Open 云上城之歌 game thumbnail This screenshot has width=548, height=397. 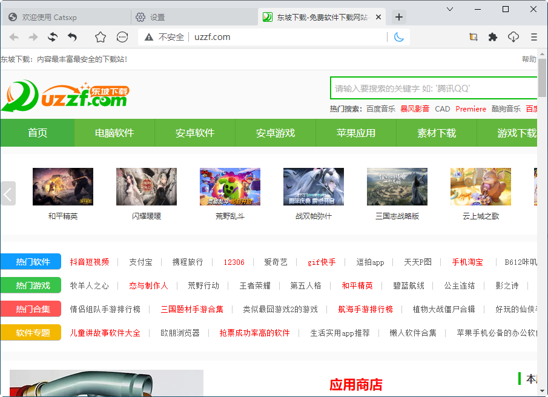point(481,187)
